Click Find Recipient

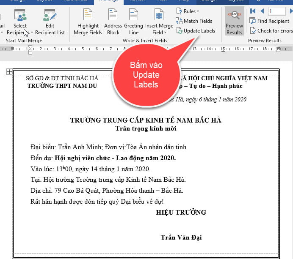[269, 21]
